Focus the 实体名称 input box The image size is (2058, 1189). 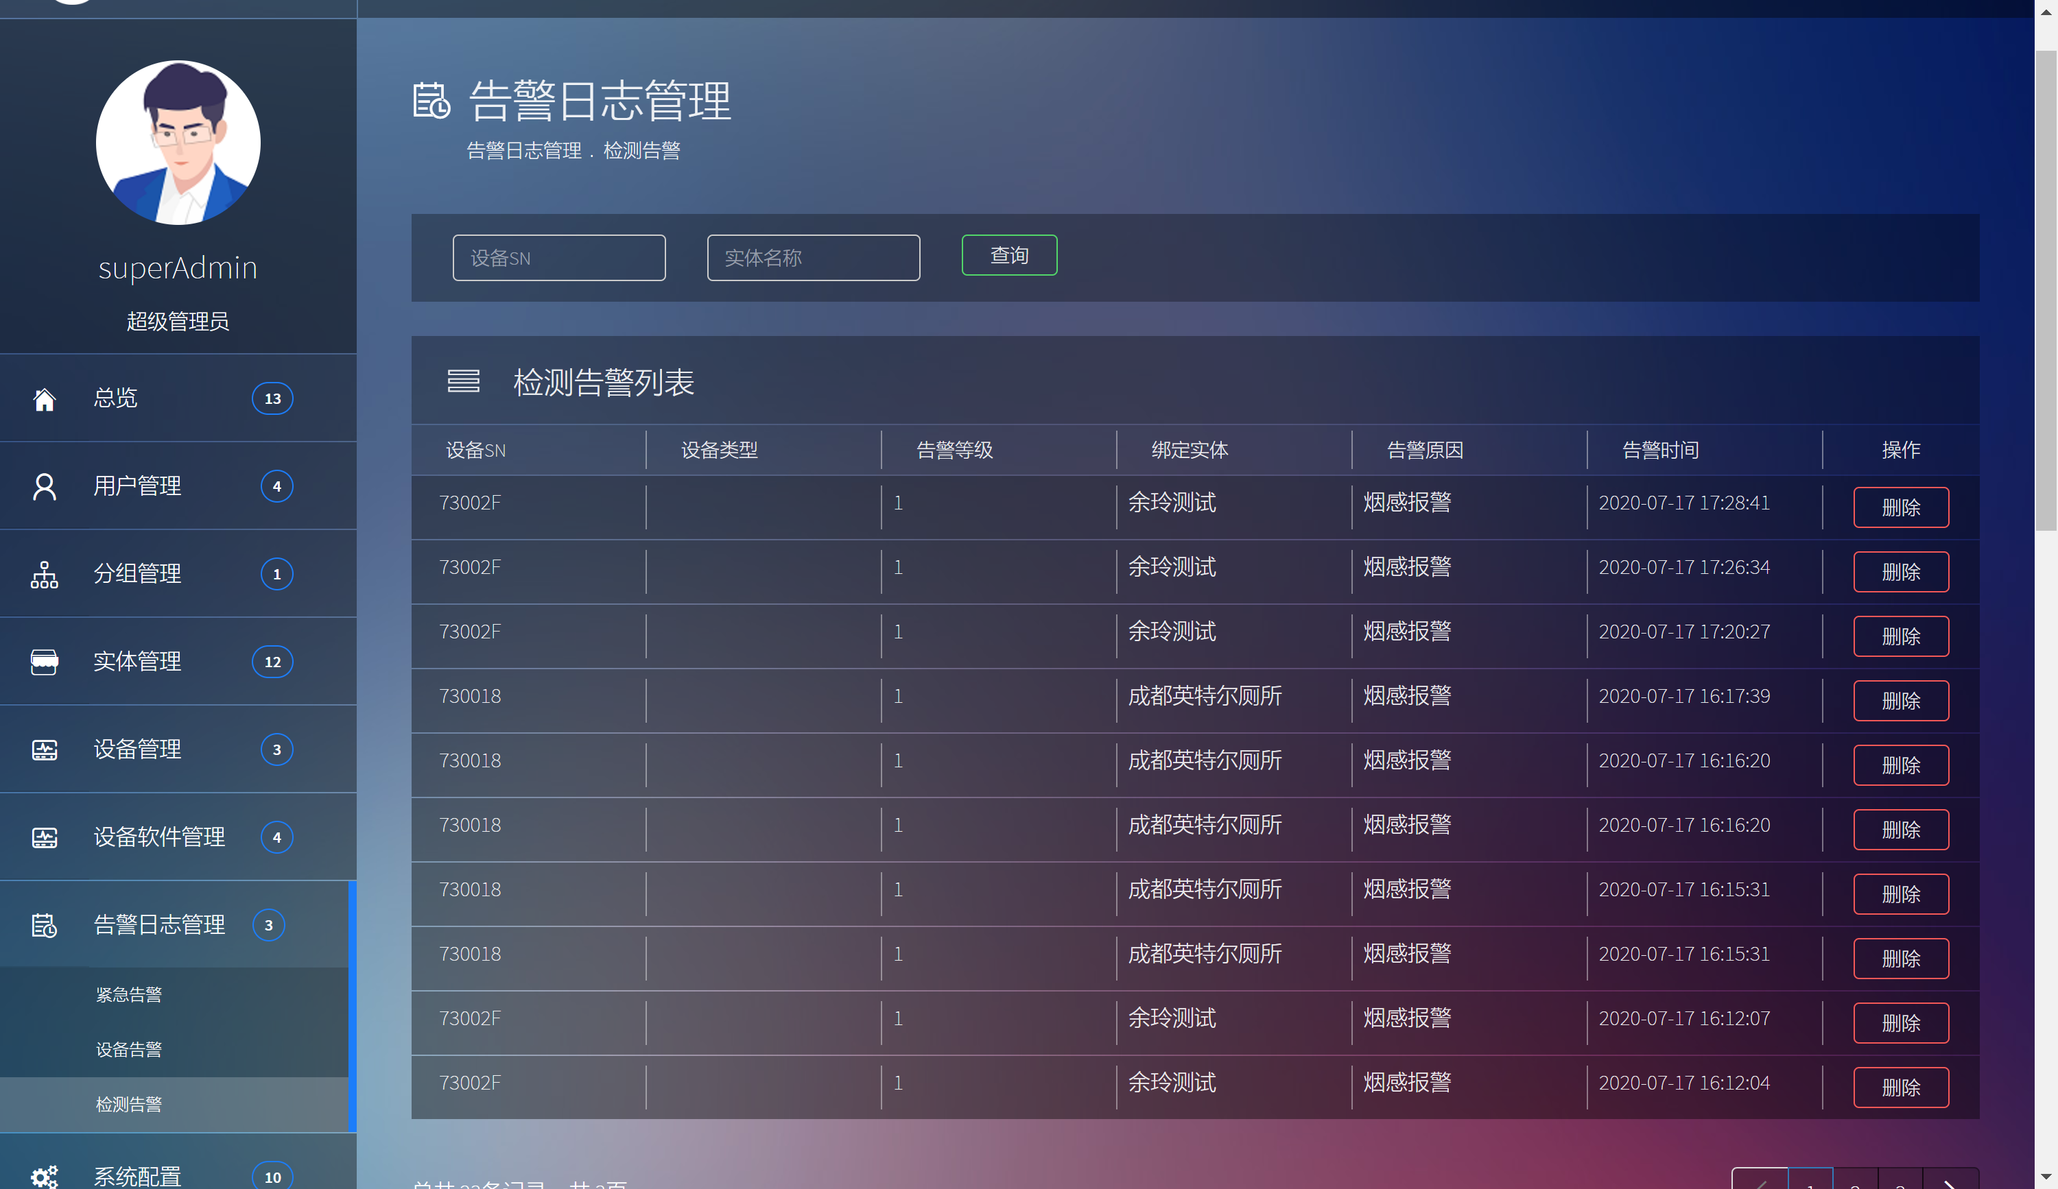click(813, 258)
